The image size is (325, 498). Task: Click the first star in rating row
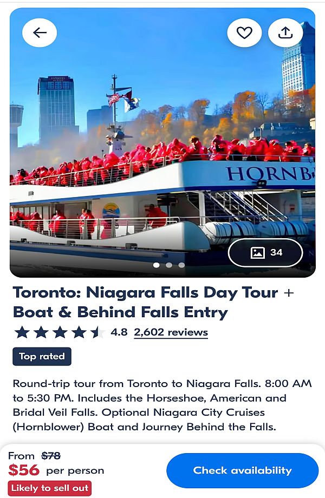coord(22,332)
